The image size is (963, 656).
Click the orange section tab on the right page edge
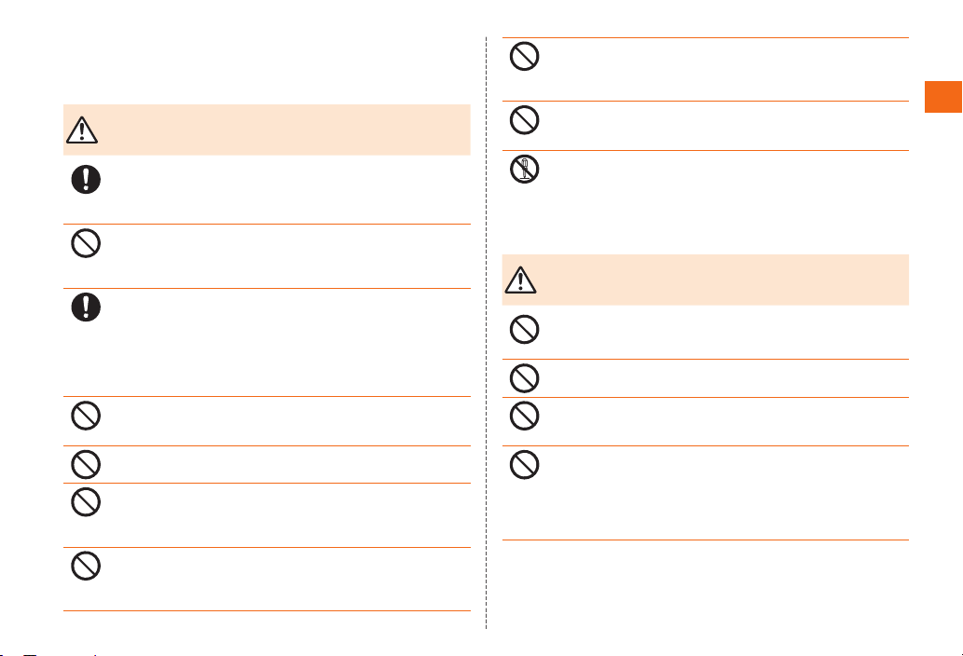[x=943, y=97]
